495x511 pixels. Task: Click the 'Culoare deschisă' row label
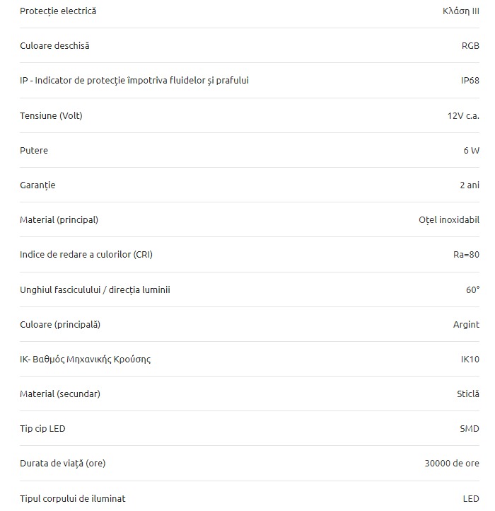54,45
